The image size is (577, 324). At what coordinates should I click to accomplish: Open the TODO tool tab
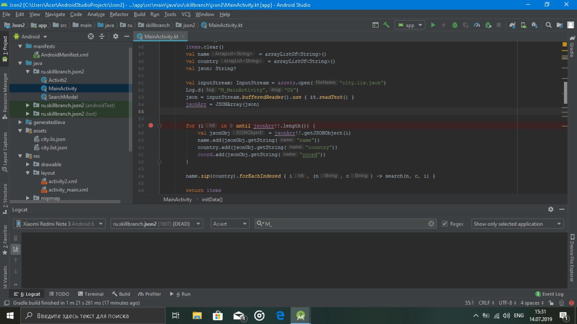[x=59, y=294]
